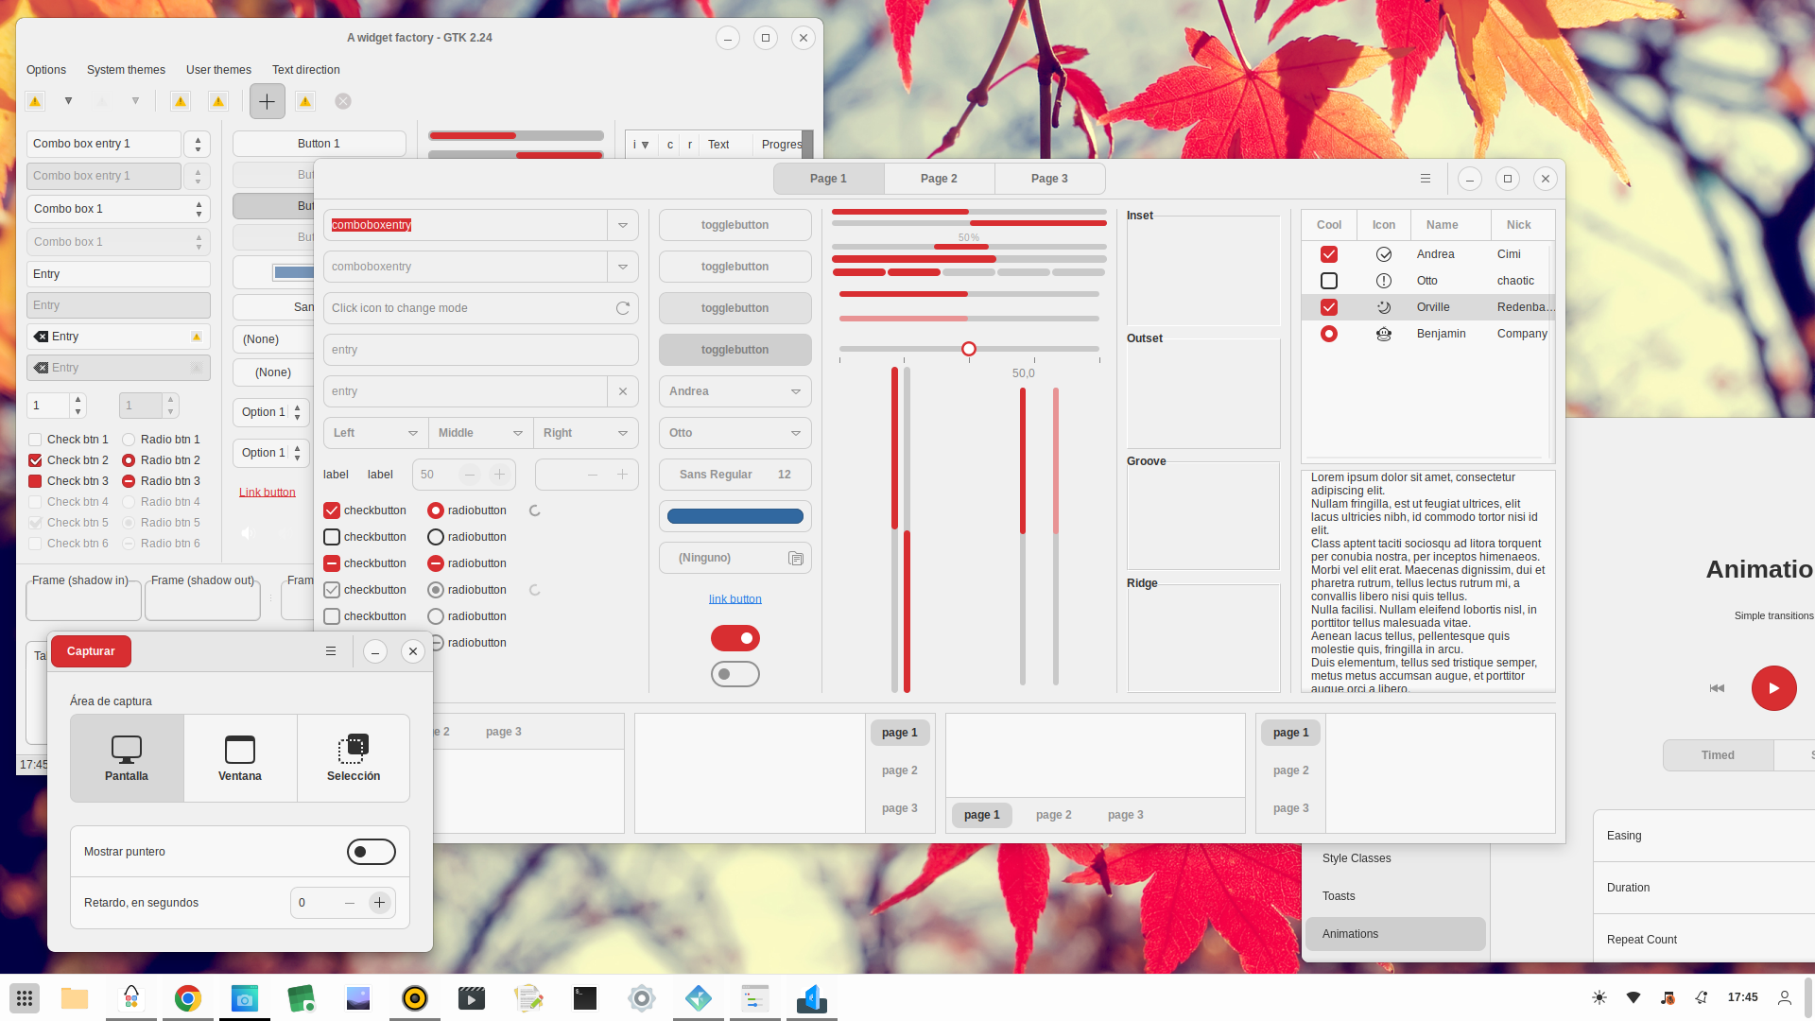Image resolution: width=1815 pixels, height=1021 pixels.
Task: Open the blue 'link button' hyperlink
Action: (735, 599)
